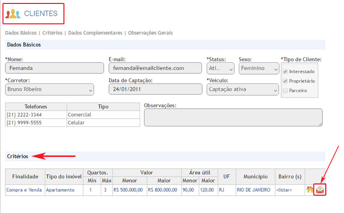Open the Status dropdown
The width and height of the screenshot is (344, 213).
pos(221,68)
